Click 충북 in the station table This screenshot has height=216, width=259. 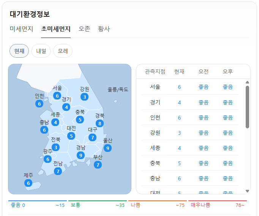click(155, 163)
